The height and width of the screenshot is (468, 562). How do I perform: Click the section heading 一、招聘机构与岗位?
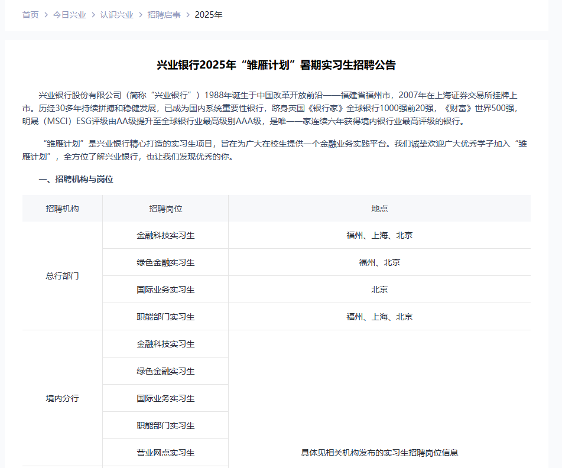(76, 179)
